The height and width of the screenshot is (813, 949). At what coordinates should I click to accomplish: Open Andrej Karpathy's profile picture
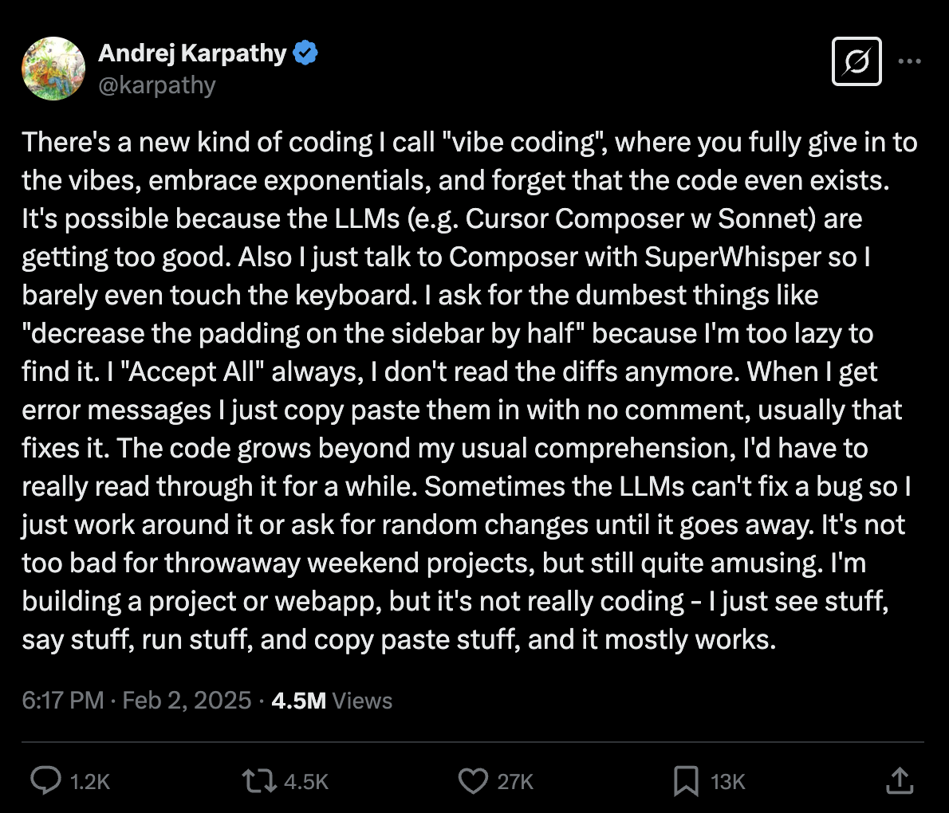53,69
